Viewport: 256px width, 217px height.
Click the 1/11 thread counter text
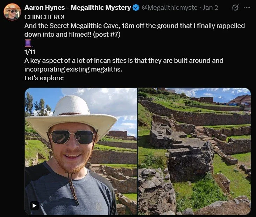pos(30,52)
